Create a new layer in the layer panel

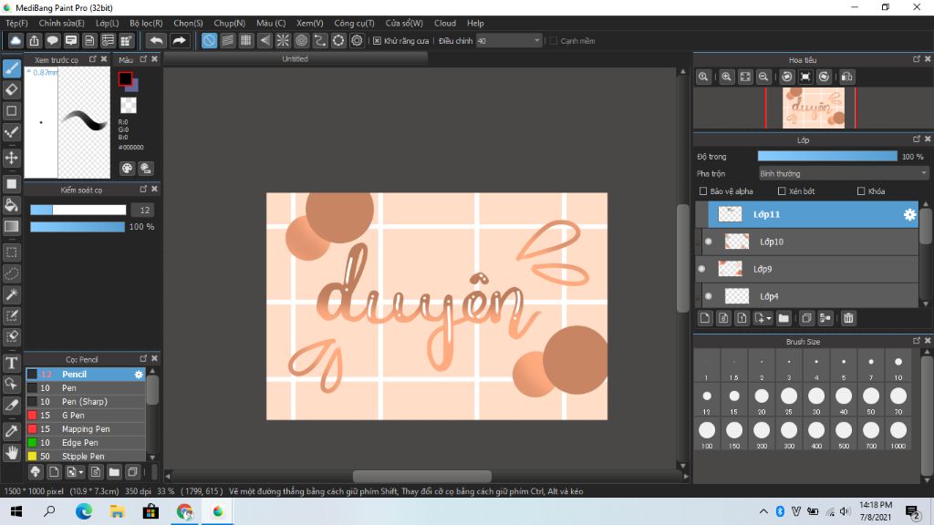tap(705, 318)
